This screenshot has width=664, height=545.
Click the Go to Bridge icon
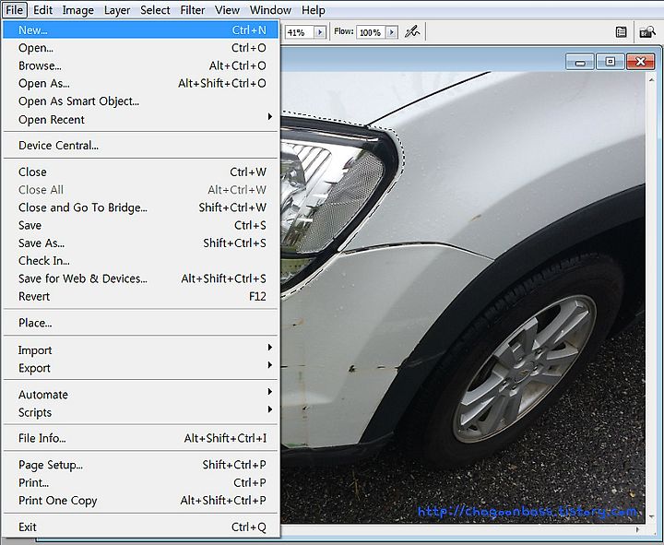[647, 31]
